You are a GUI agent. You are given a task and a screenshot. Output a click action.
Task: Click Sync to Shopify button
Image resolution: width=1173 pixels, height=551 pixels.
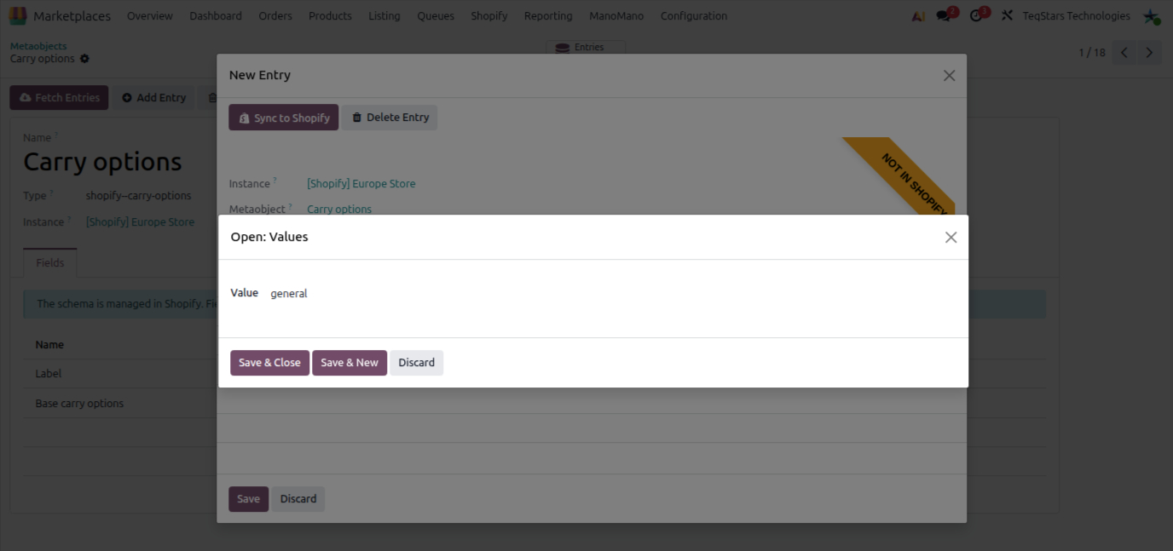[x=283, y=118]
